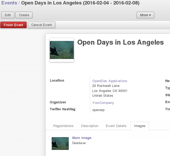Open the Main image link
Image resolution: width=170 pixels, height=156 pixels.
(x=82, y=138)
